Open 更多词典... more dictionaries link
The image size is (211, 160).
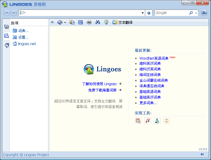point(148,103)
